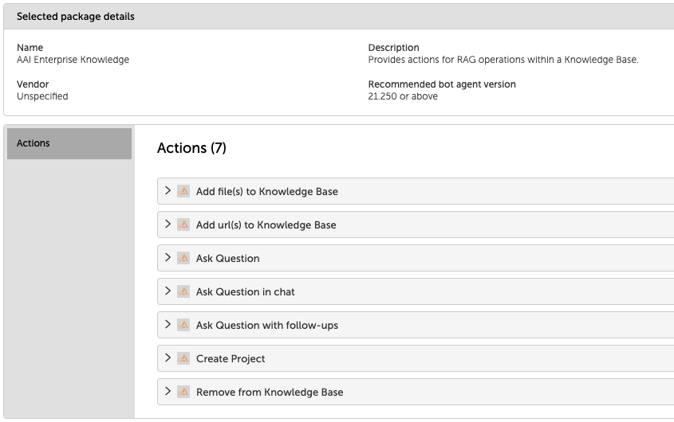Open the Create Project action row label
Screen dimensions: 674x422
(x=231, y=359)
